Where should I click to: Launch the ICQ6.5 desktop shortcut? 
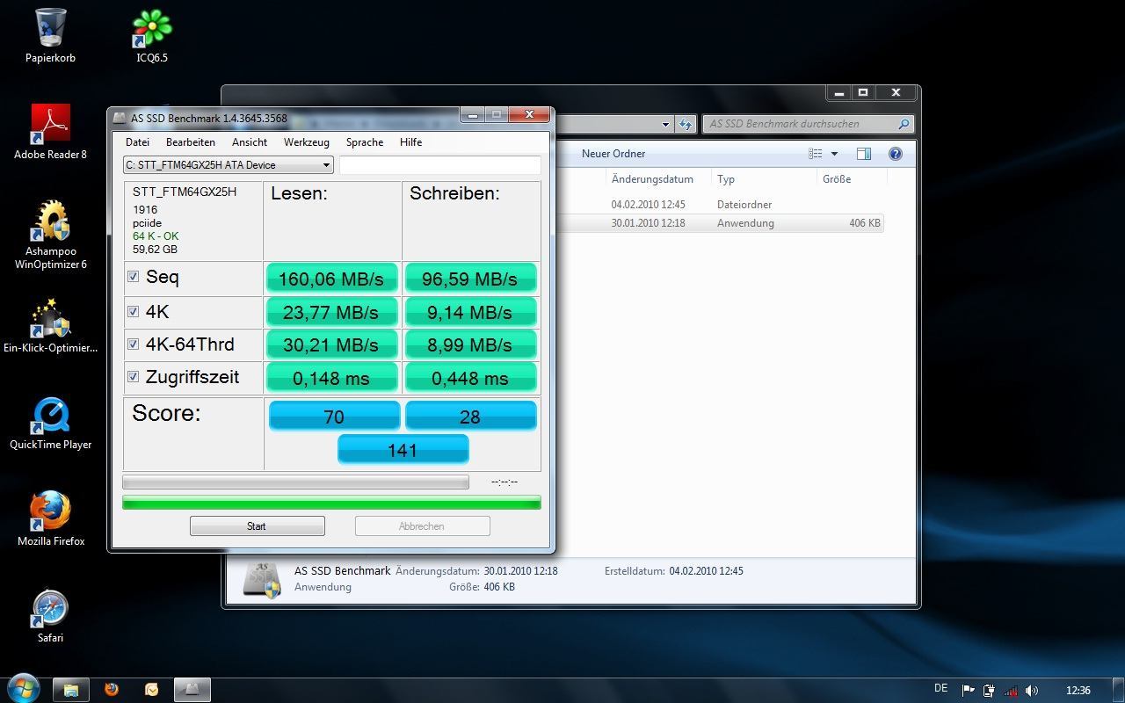151,35
